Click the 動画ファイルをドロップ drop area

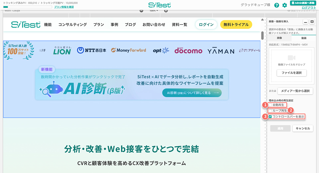(291, 66)
